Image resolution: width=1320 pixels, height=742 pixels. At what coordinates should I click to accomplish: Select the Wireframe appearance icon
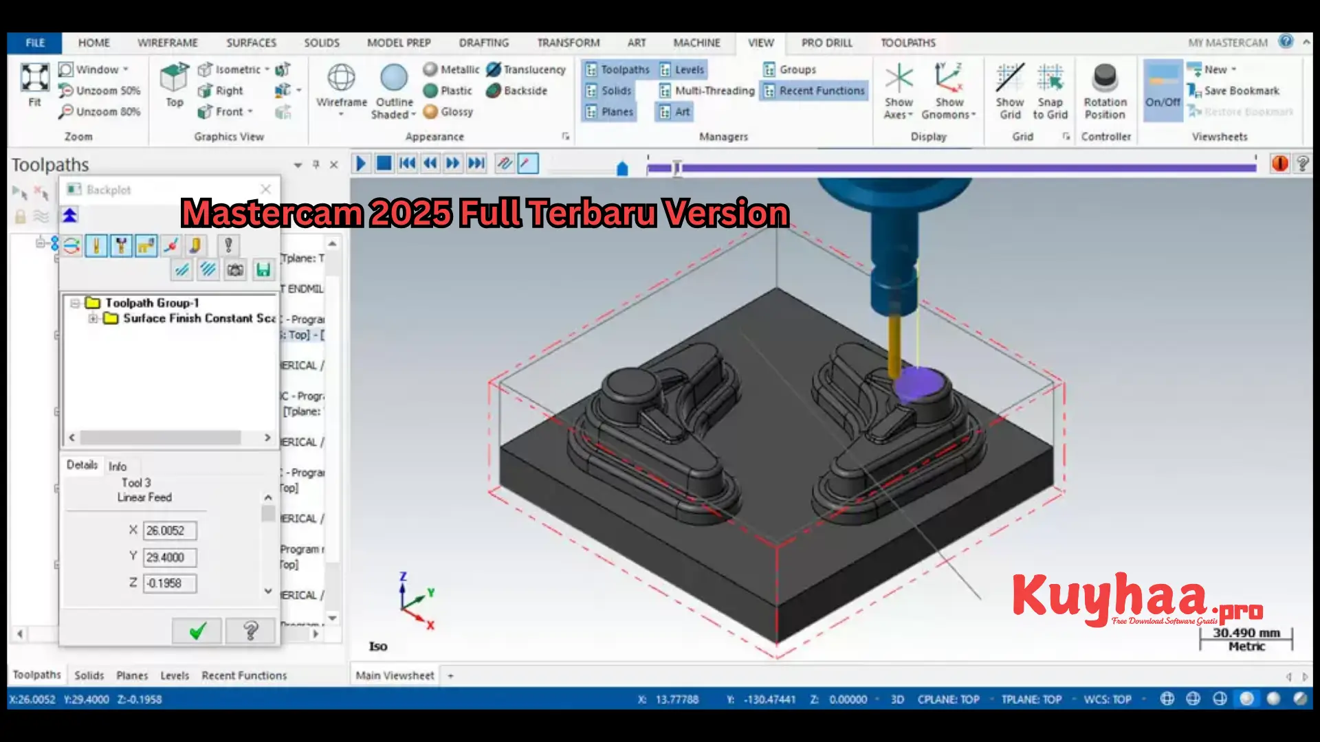(x=341, y=78)
